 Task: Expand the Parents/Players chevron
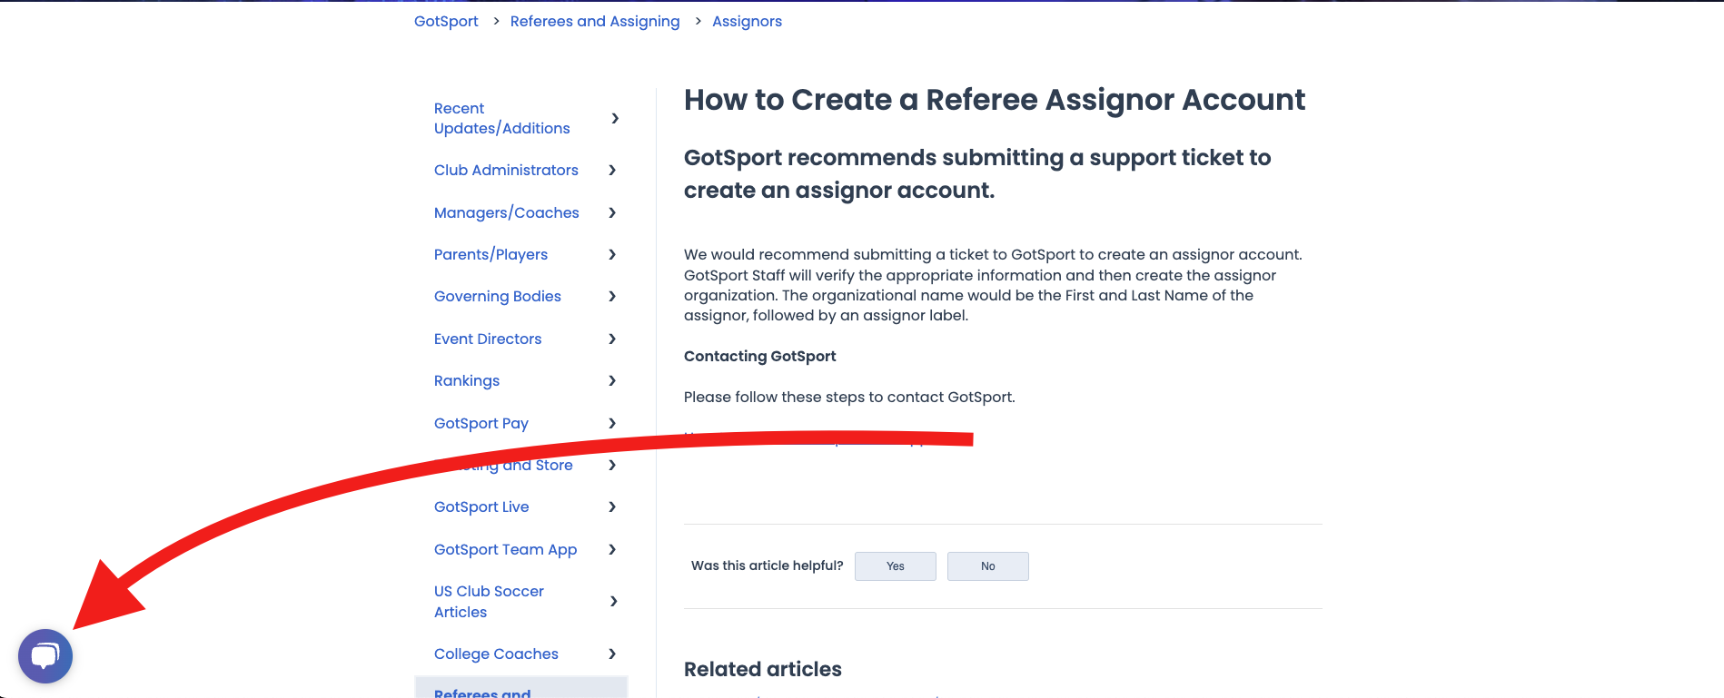[612, 254]
